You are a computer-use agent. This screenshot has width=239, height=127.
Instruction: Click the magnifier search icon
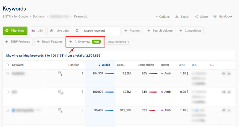77,31
